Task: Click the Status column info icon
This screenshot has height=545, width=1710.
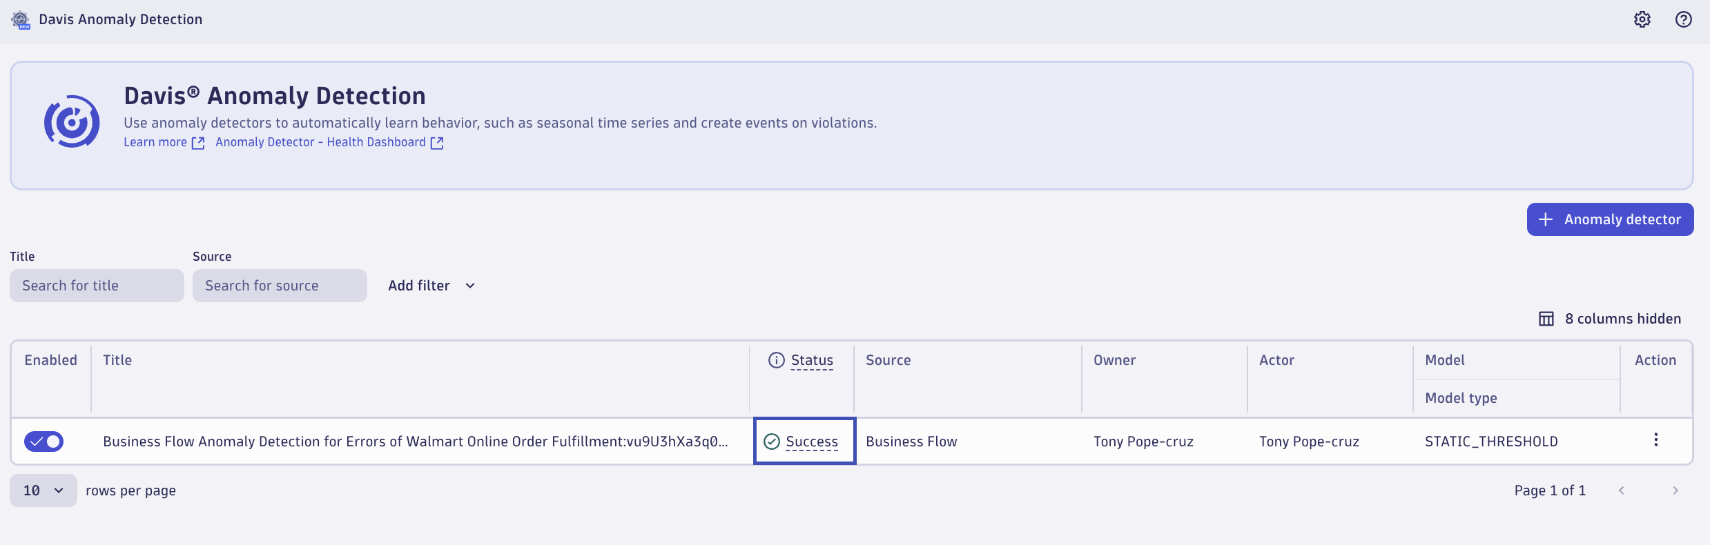Action: (777, 360)
